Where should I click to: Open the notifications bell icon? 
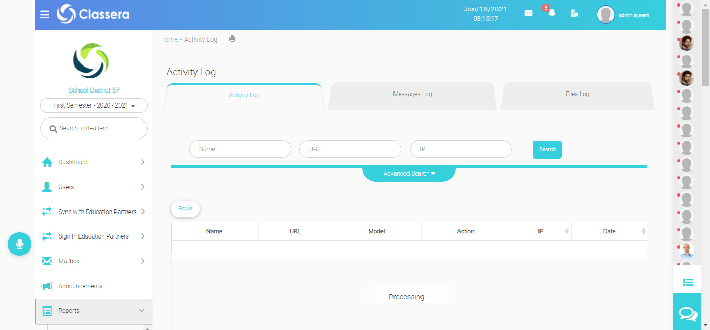point(551,13)
